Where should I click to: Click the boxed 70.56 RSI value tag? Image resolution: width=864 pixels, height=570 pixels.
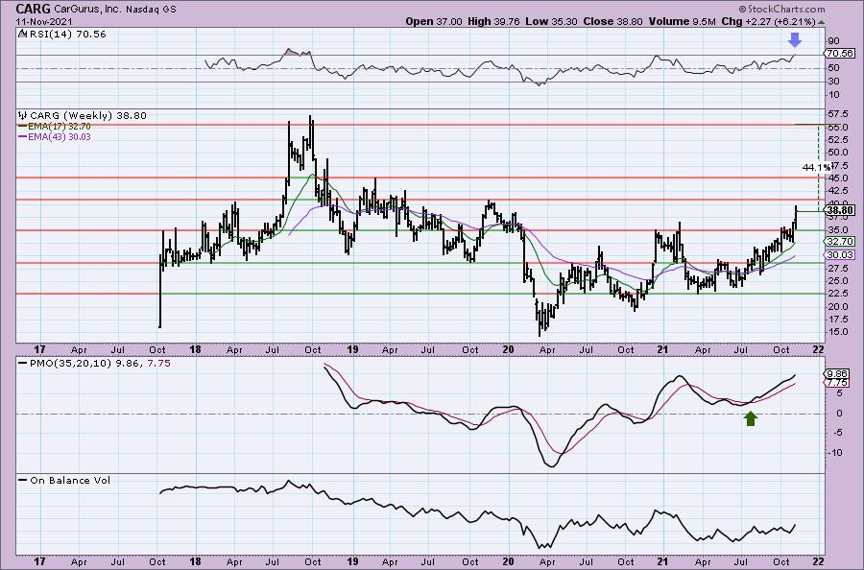[x=840, y=54]
